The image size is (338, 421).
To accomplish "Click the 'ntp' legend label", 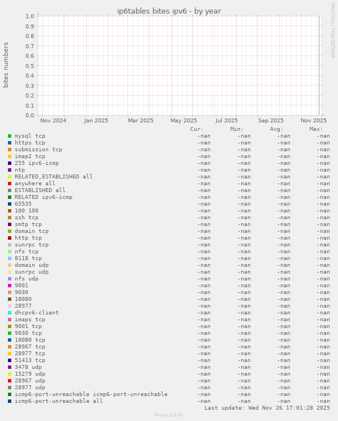I will point(20,170).
